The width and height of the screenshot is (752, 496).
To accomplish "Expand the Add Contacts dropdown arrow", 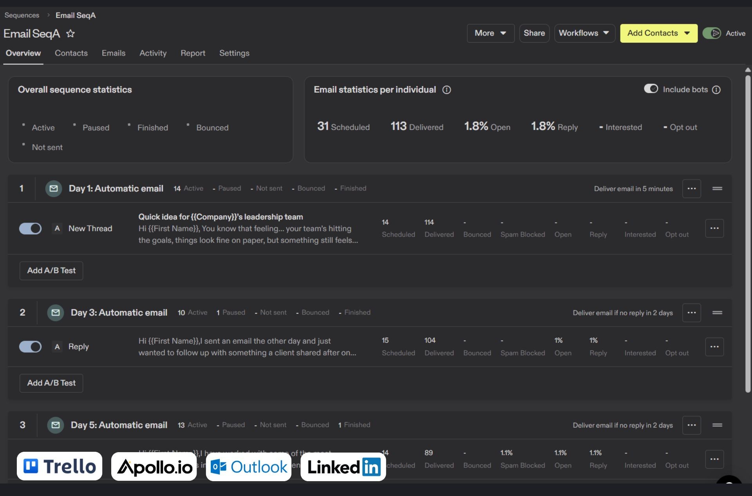I will (687, 33).
